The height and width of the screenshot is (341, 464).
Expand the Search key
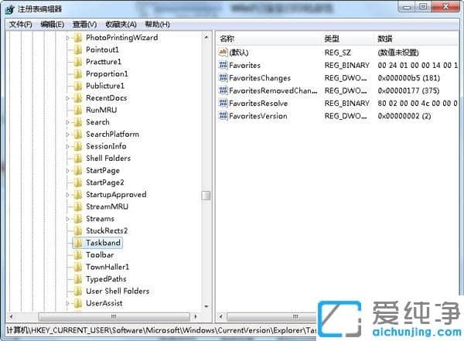point(67,122)
